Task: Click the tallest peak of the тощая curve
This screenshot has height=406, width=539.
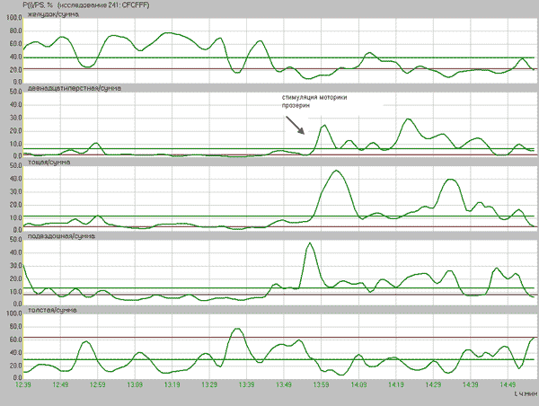Action: (x=336, y=171)
